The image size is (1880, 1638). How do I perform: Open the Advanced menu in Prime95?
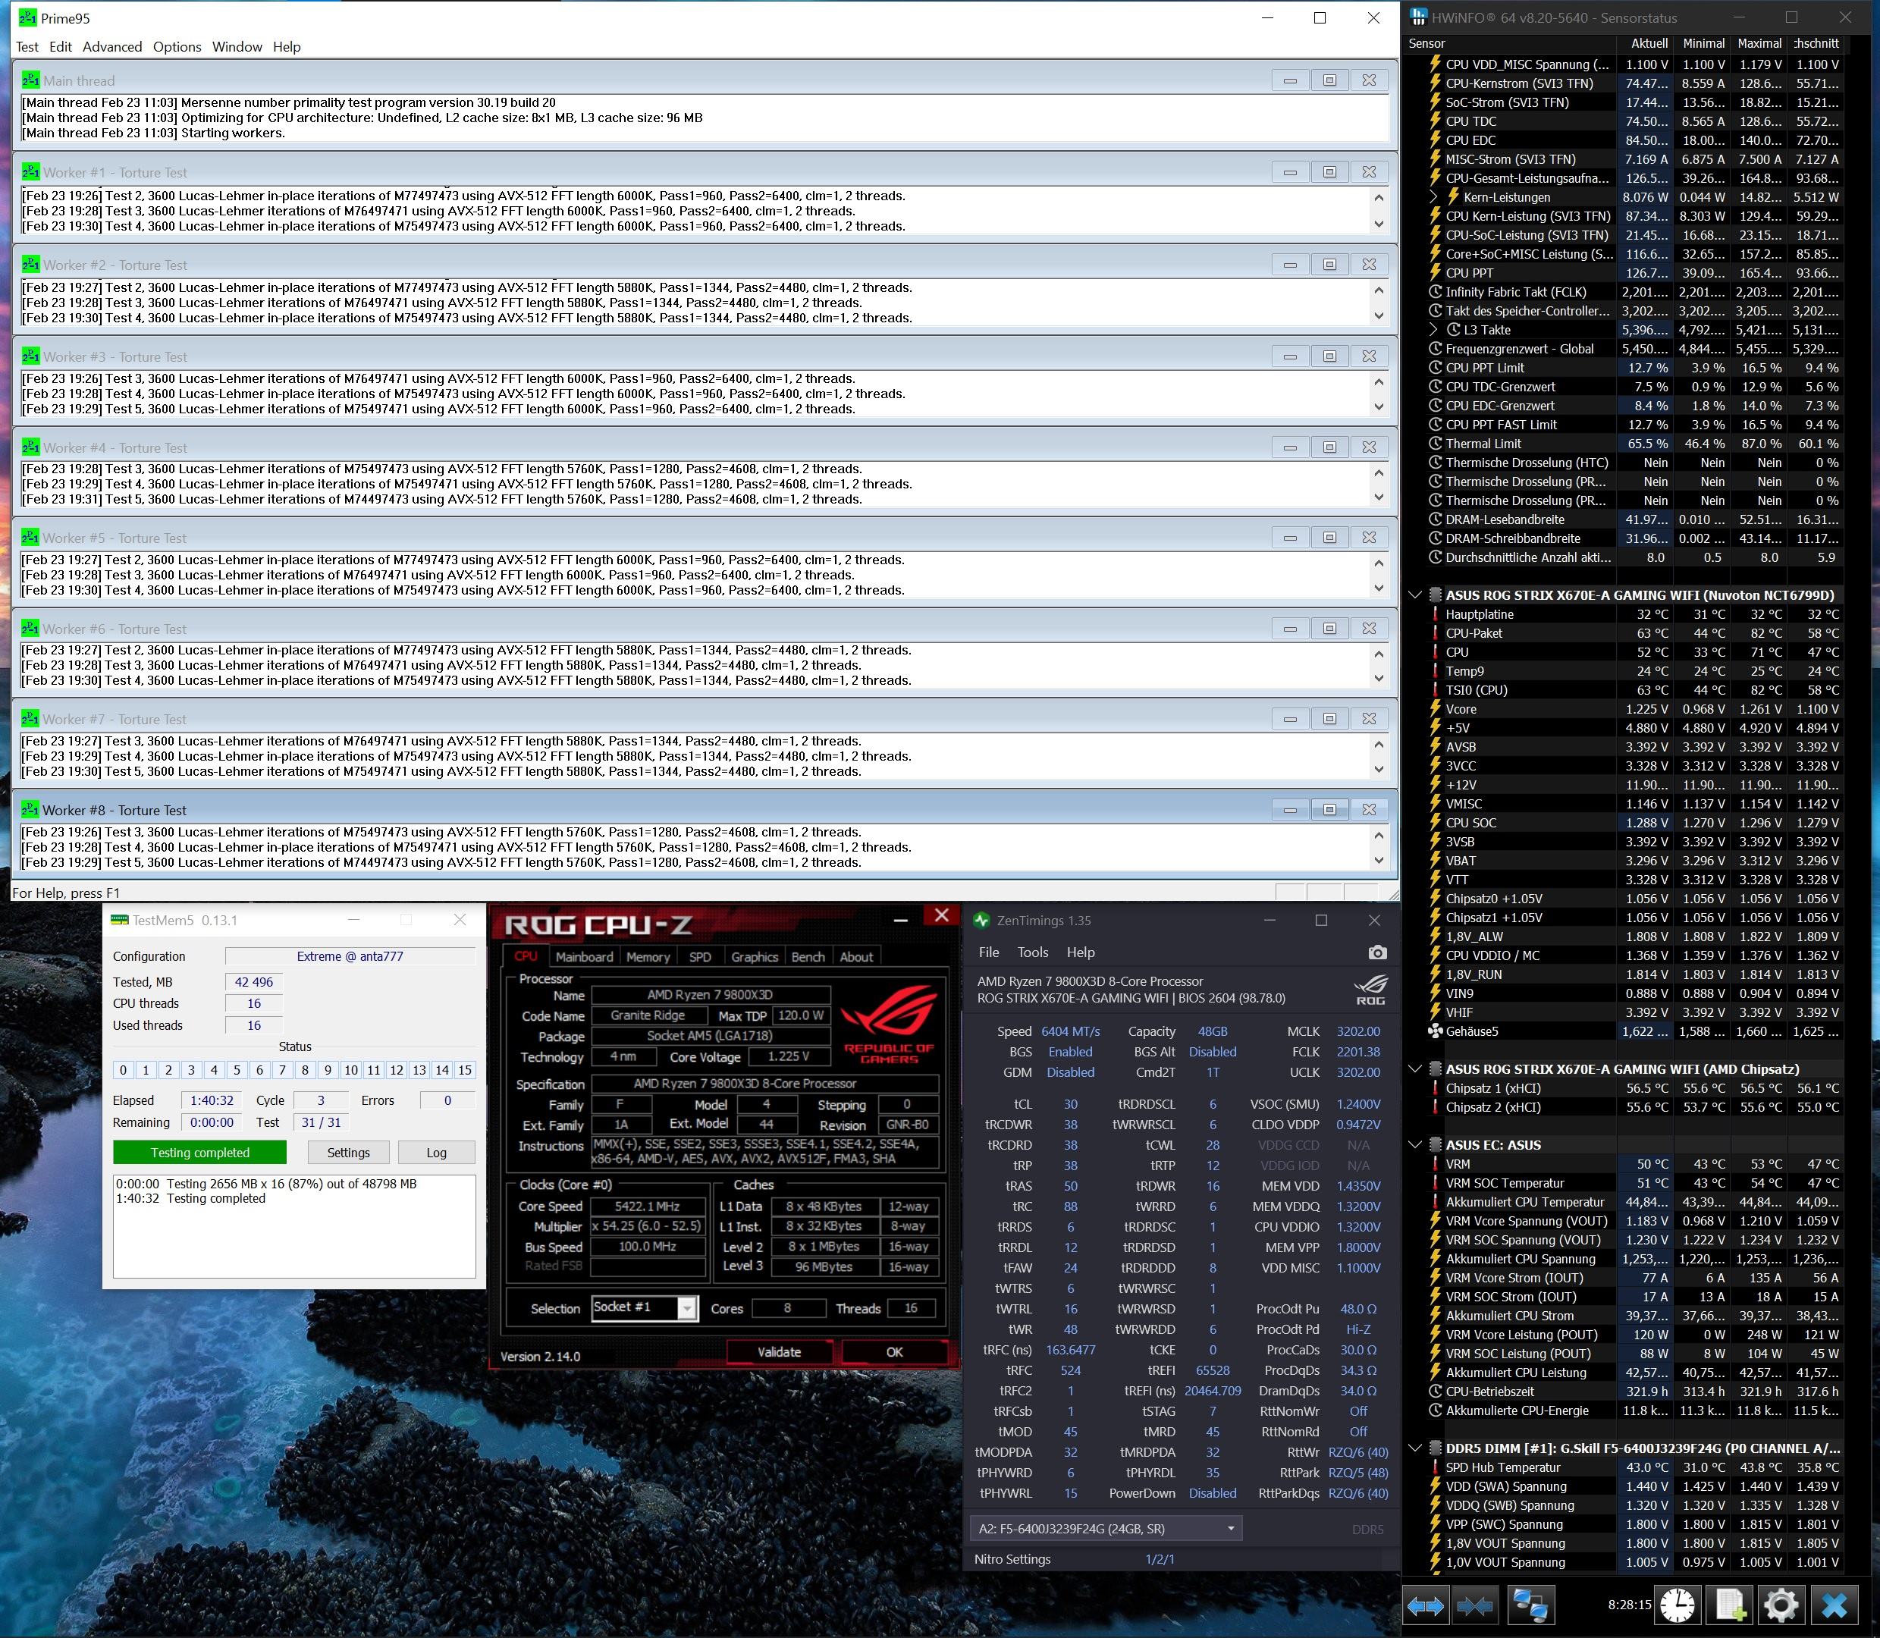[x=111, y=46]
